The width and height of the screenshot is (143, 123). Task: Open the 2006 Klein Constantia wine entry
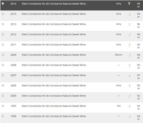54,86
